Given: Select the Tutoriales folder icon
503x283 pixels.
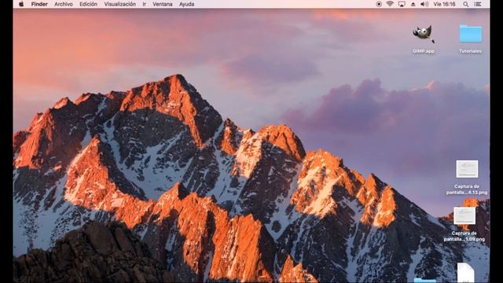Looking at the screenshot, I should coord(470,34).
